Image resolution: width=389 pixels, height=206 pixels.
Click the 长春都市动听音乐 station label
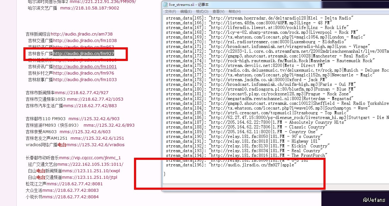click(x=42, y=158)
